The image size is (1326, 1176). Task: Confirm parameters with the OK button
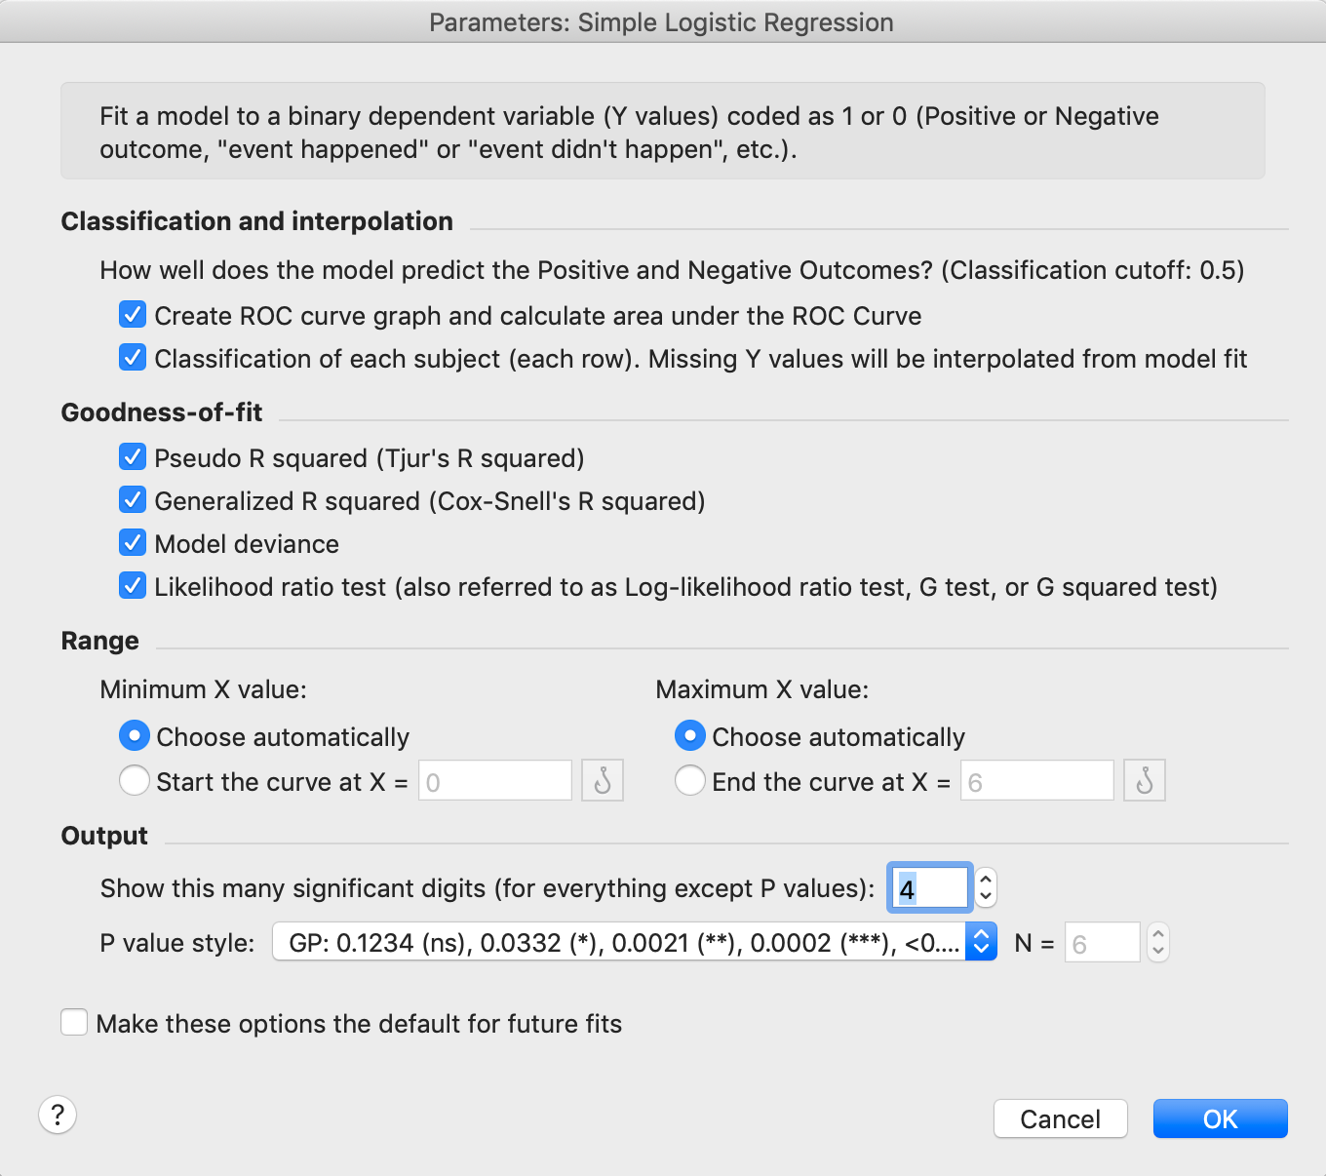click(x=1220, y=1118)
